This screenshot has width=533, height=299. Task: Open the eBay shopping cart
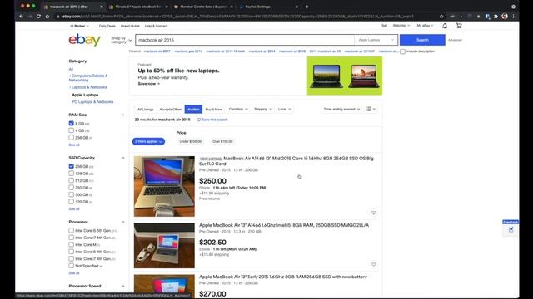(x=459, y=26)
